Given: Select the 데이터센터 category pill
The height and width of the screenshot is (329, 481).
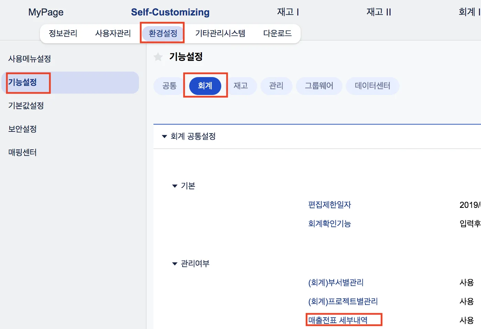Looking at the screenshot, I should (372, 86).
